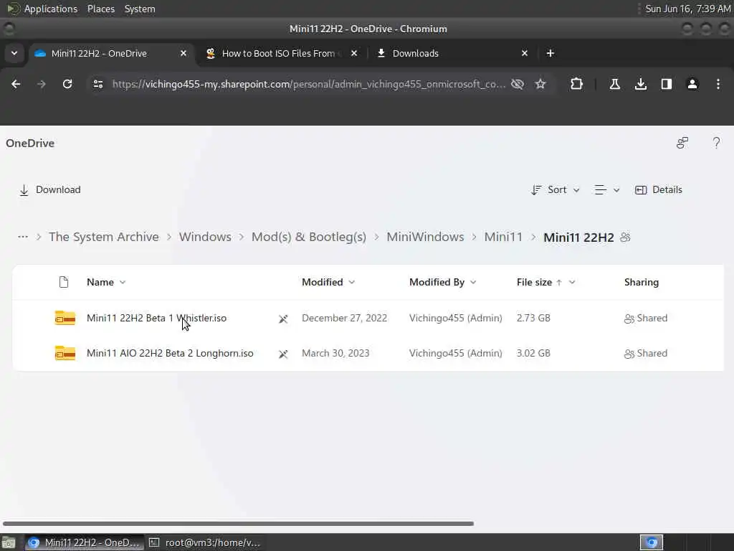The image size is (734, 551).
Task: Navigate to The System Archive breadcrumb
Action: [x=104, y=237]
